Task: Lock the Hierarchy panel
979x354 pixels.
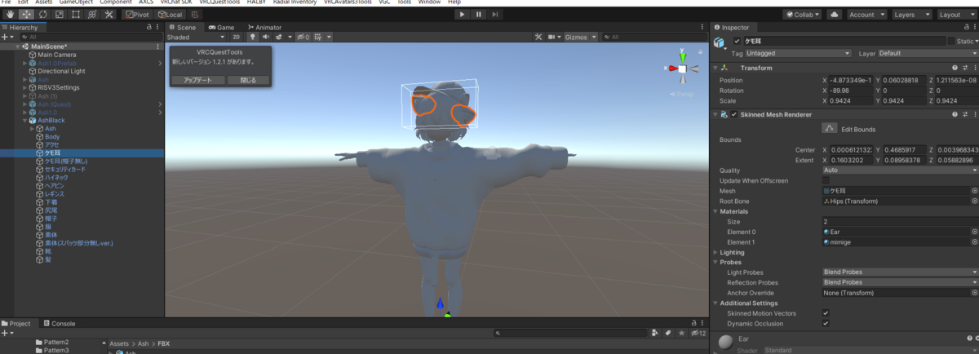Action: [x=148, y=27]
